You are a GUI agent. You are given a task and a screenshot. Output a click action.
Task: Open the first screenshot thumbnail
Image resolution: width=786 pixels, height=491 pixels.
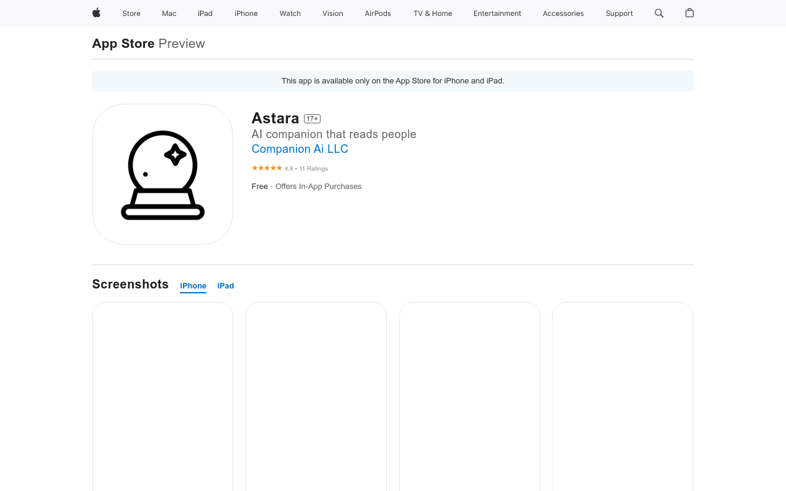(x=163, y=396)
